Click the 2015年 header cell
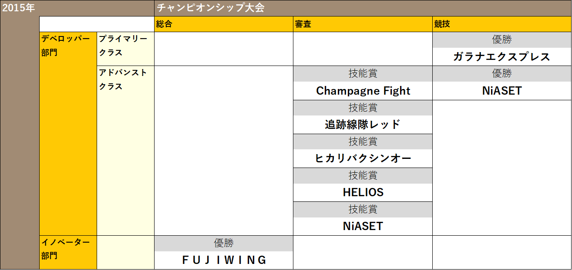The height and width of the screenshot is (270, 572). click(19, 8)
